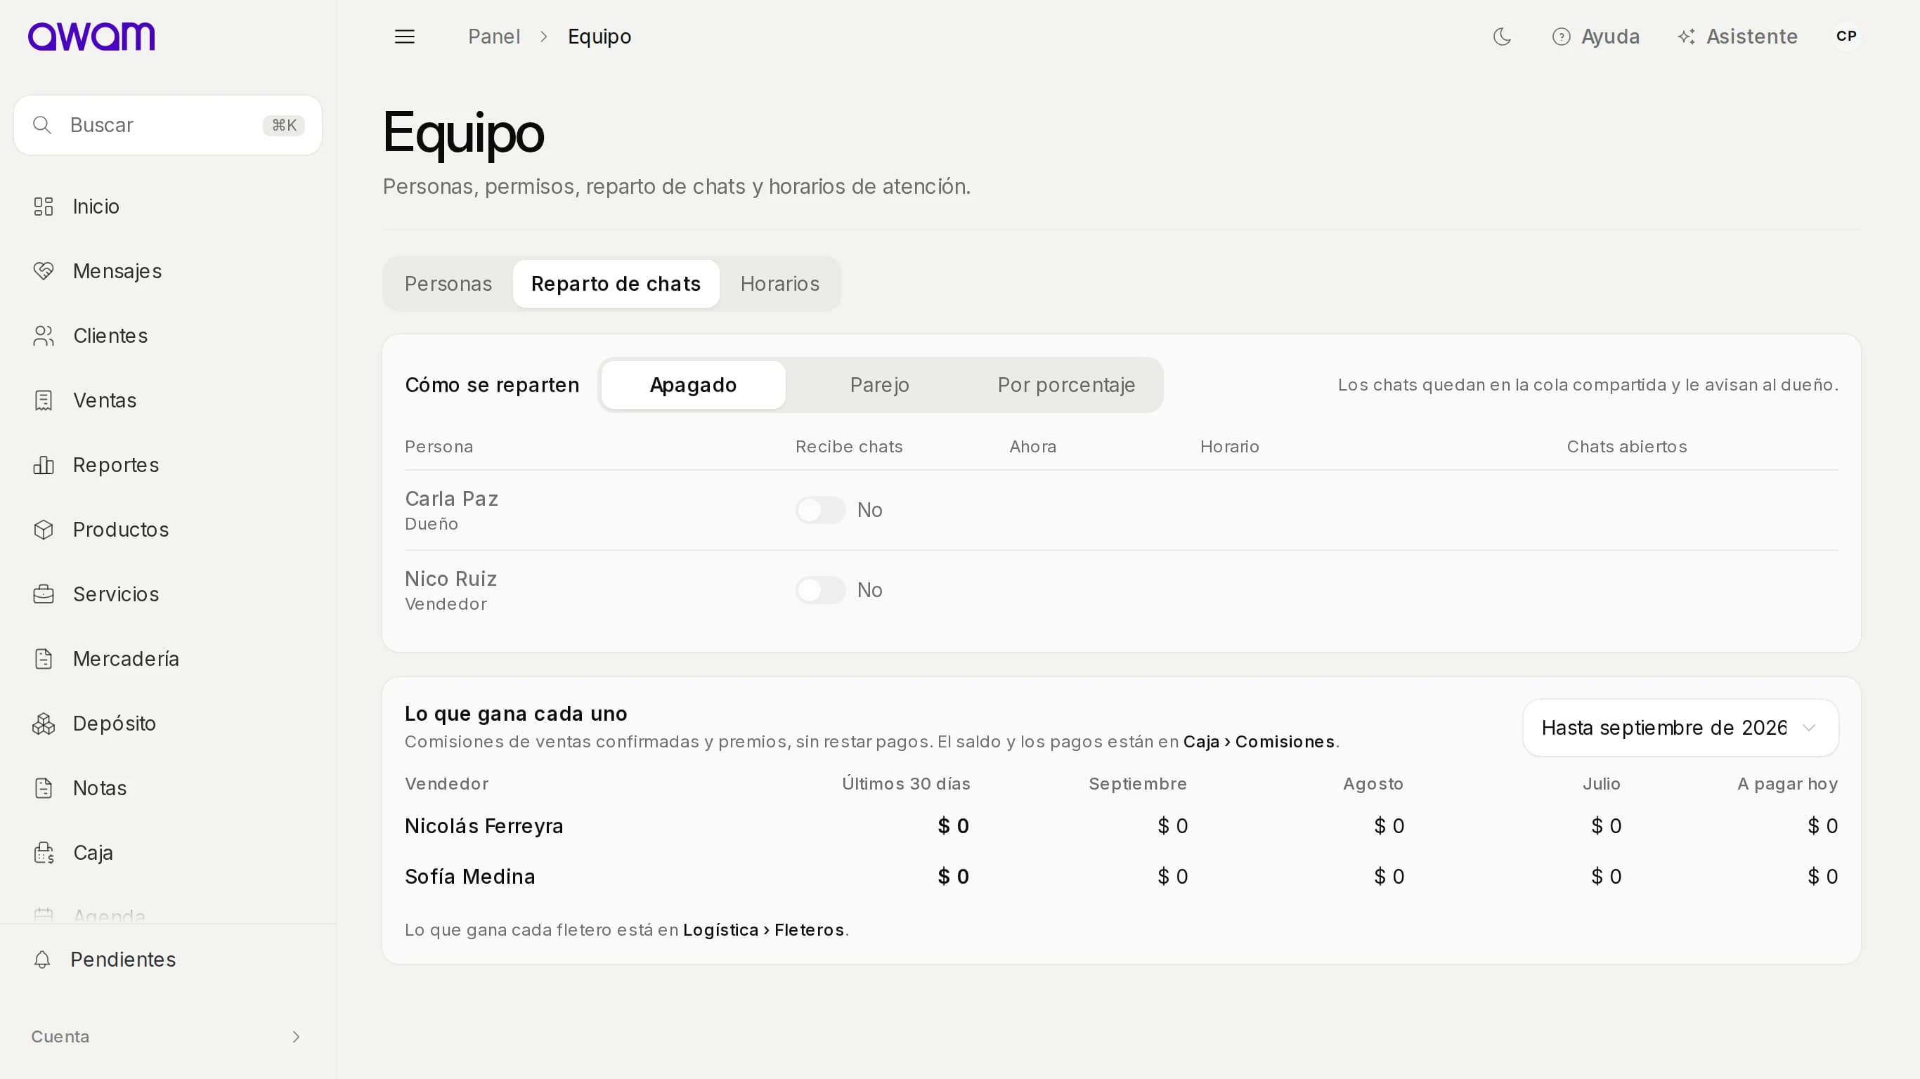
Task: Click Nicolás Ferreyra vendor name
Action: pos(484,825)
